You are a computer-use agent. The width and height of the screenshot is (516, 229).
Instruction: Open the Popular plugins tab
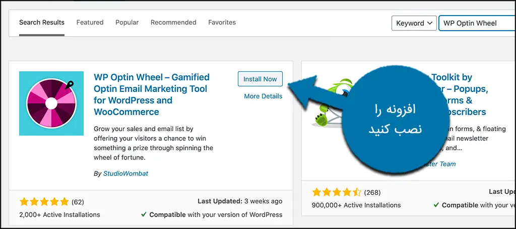pyautogui.click(x=127, y=22)
